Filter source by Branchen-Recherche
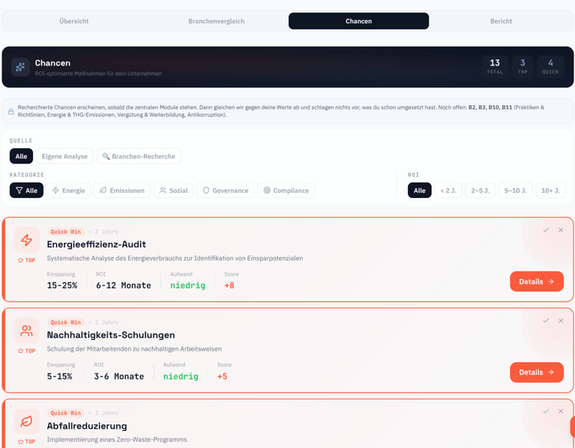 (x=139, y=156)
